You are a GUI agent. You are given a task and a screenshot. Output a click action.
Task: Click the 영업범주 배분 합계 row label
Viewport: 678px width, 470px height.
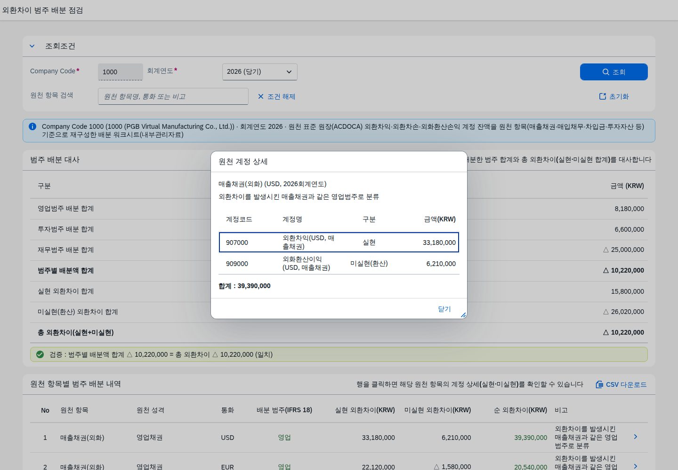pyautogui.click(x=66, y=209)
